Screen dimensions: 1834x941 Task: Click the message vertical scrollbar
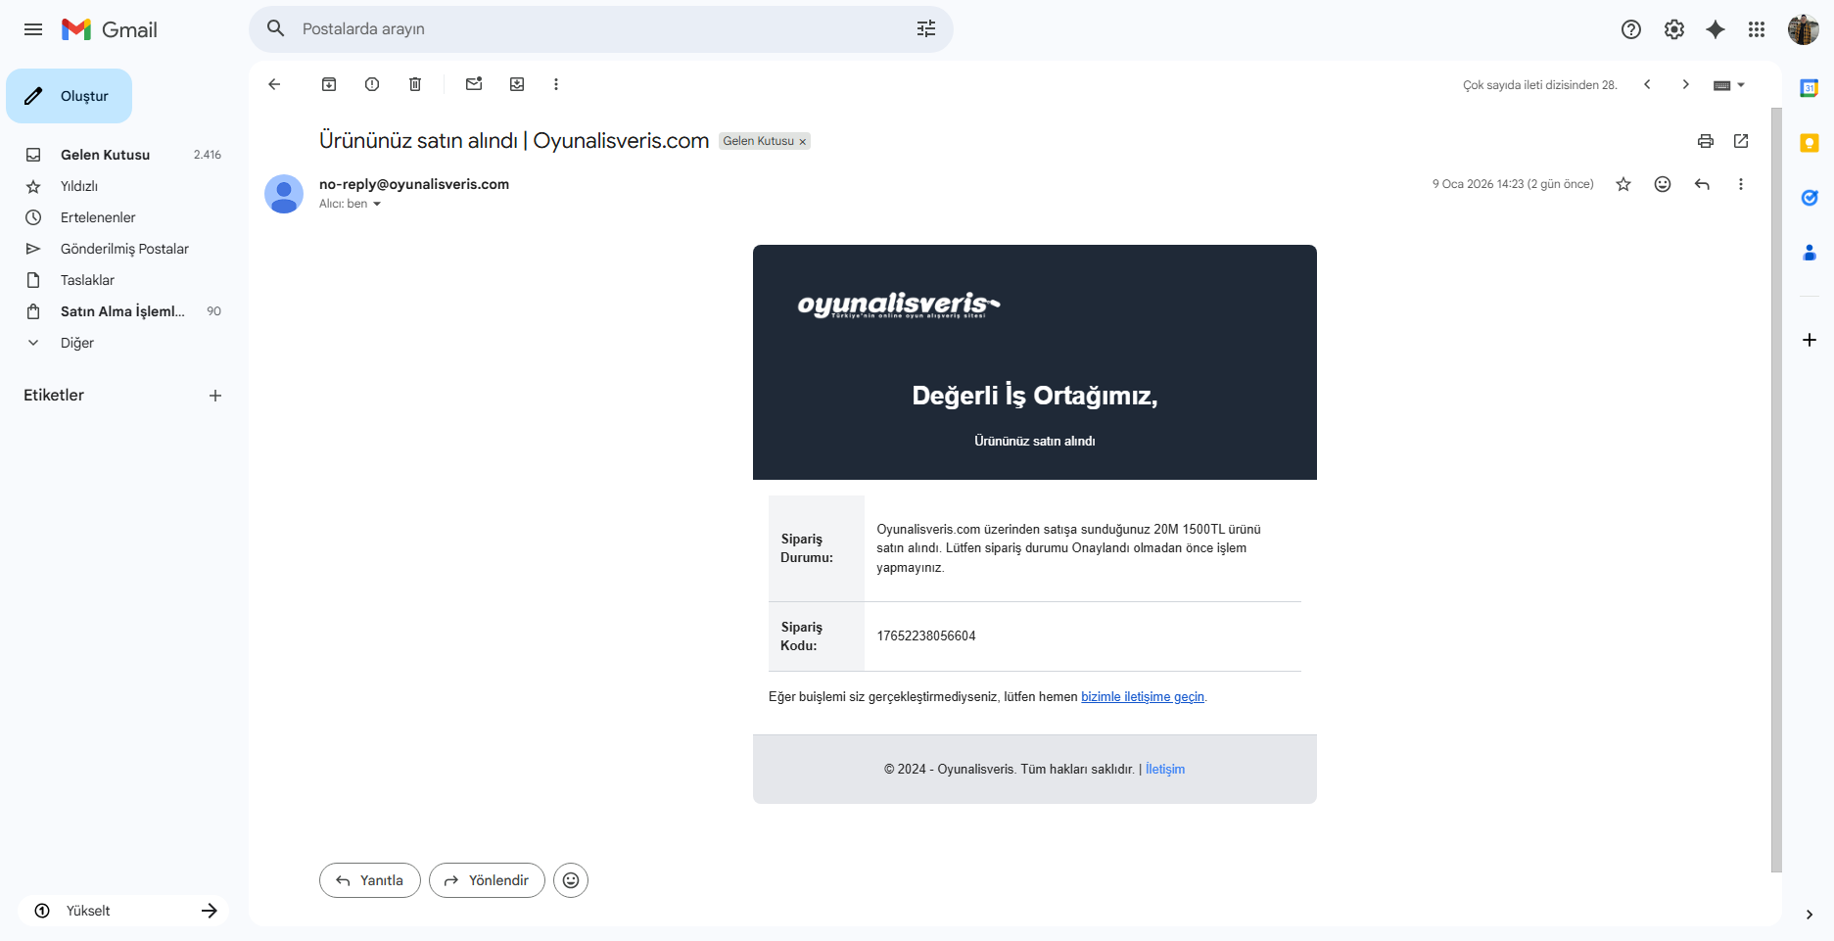click(1776, 490)
